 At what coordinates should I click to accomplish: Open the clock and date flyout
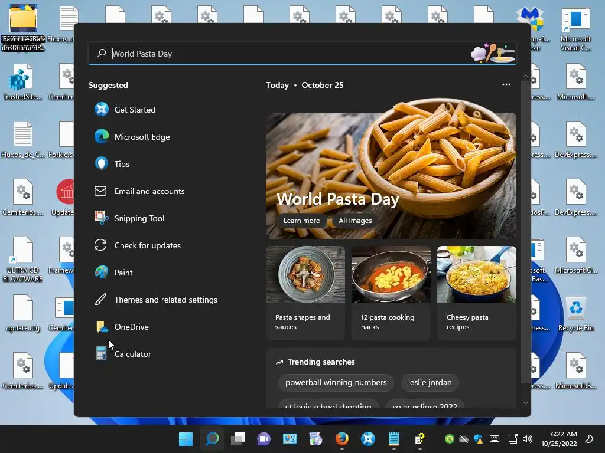(x=559, y=439)
